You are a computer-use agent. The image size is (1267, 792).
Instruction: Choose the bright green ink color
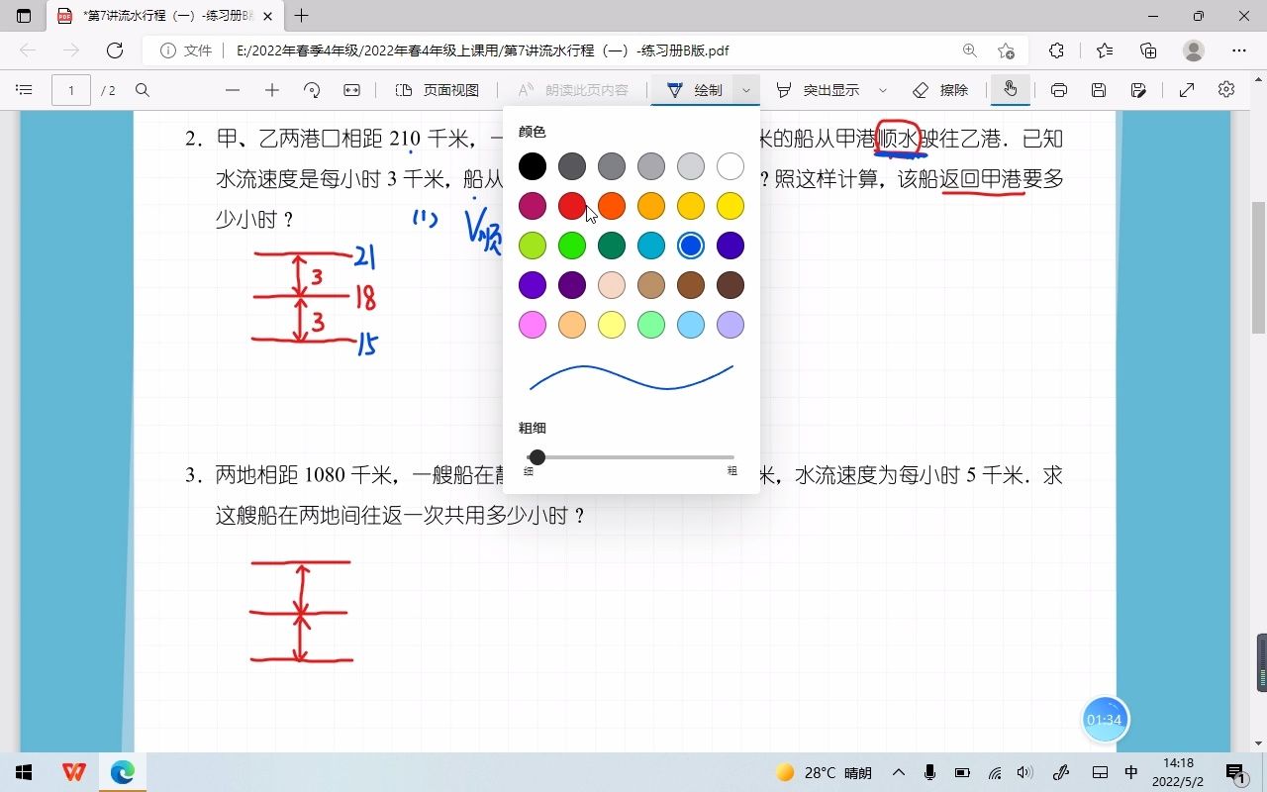point(572,246)
